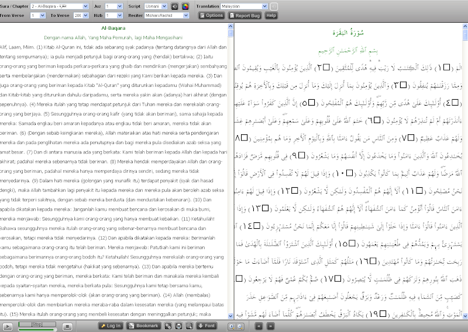This screenshot has height=332, width=468.
Task: Open the Hizb dropdown
Action: [114, 16]
